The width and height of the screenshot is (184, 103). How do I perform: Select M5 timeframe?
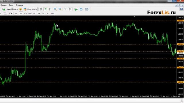pos(21,13)
